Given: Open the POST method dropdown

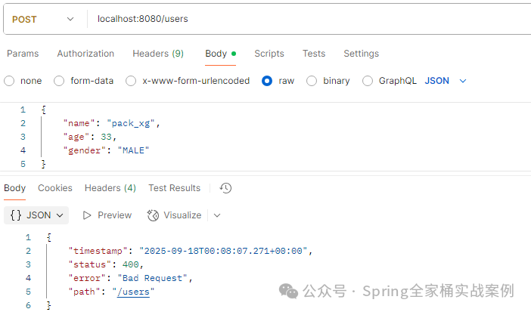Looking at the screenshot, I should tap(42, 20).
